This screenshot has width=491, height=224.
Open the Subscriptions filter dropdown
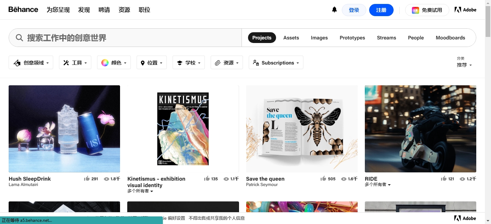pos(276,62)
